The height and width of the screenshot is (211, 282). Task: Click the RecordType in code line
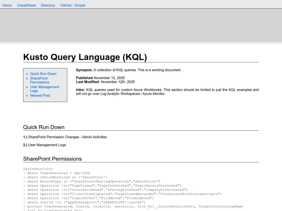click(91, 181)
